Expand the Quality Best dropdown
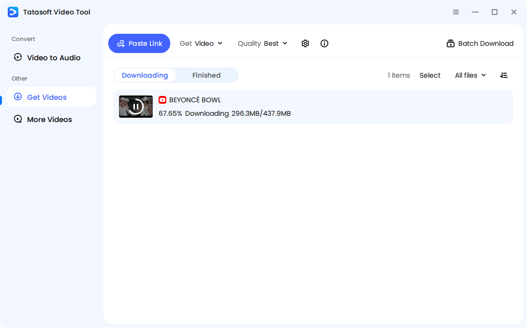 point(263,43)
